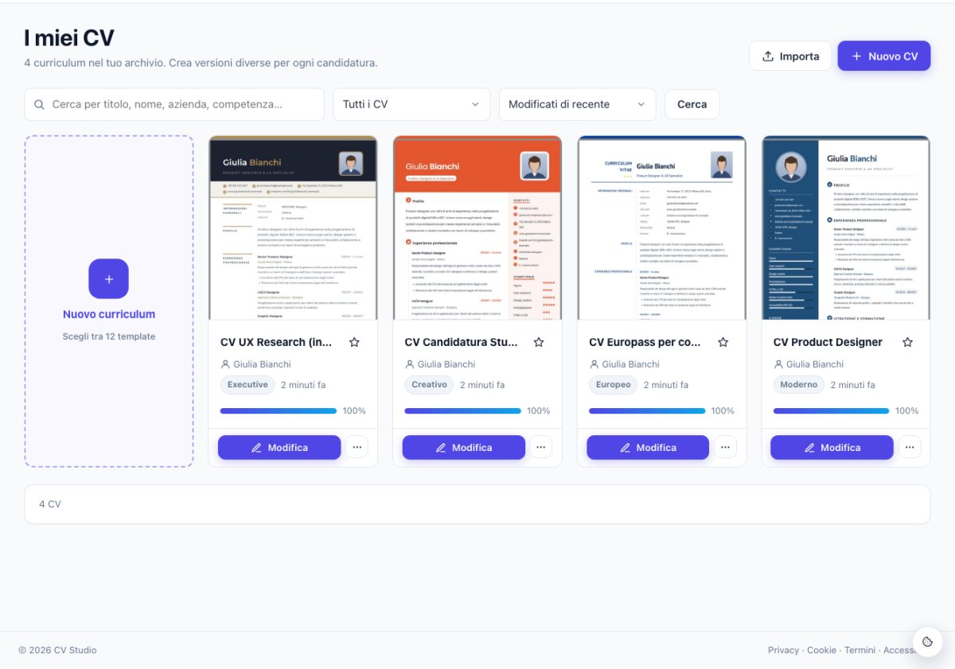Click the magnifier icon in search field
The height and width of the screenshot is (669, 955).
[x=40, y=104]
